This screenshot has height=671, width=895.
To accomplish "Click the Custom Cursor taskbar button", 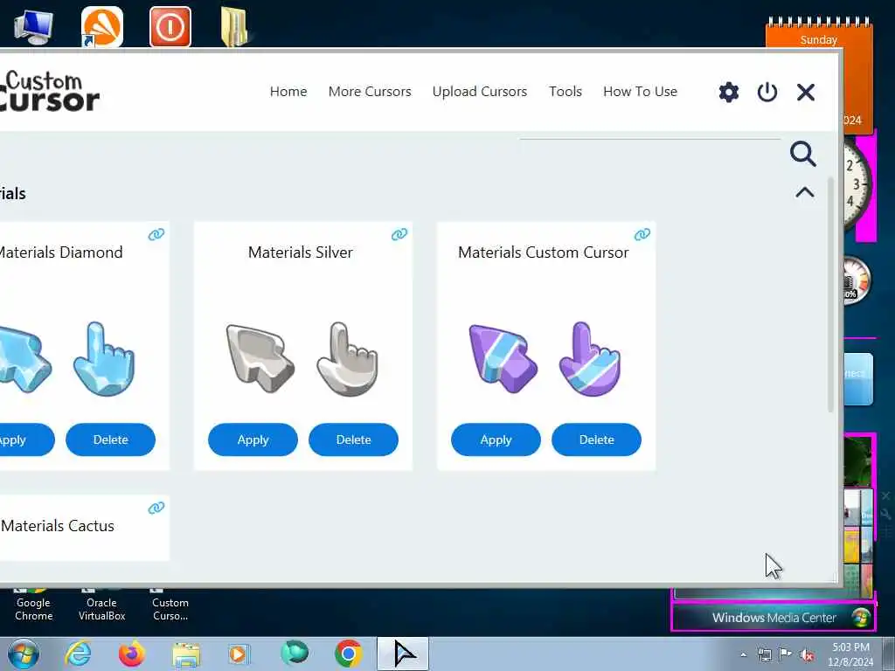I will tap(403, 654).
